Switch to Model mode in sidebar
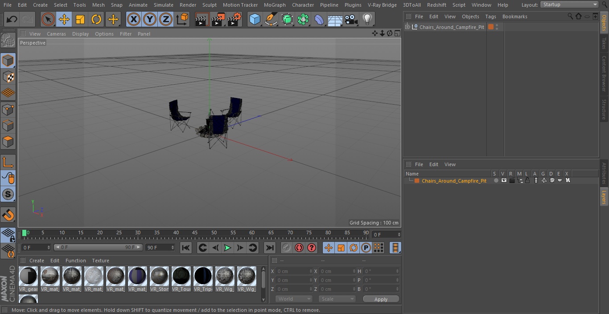This screenshot has height=314, width=609. pos(8,61)
